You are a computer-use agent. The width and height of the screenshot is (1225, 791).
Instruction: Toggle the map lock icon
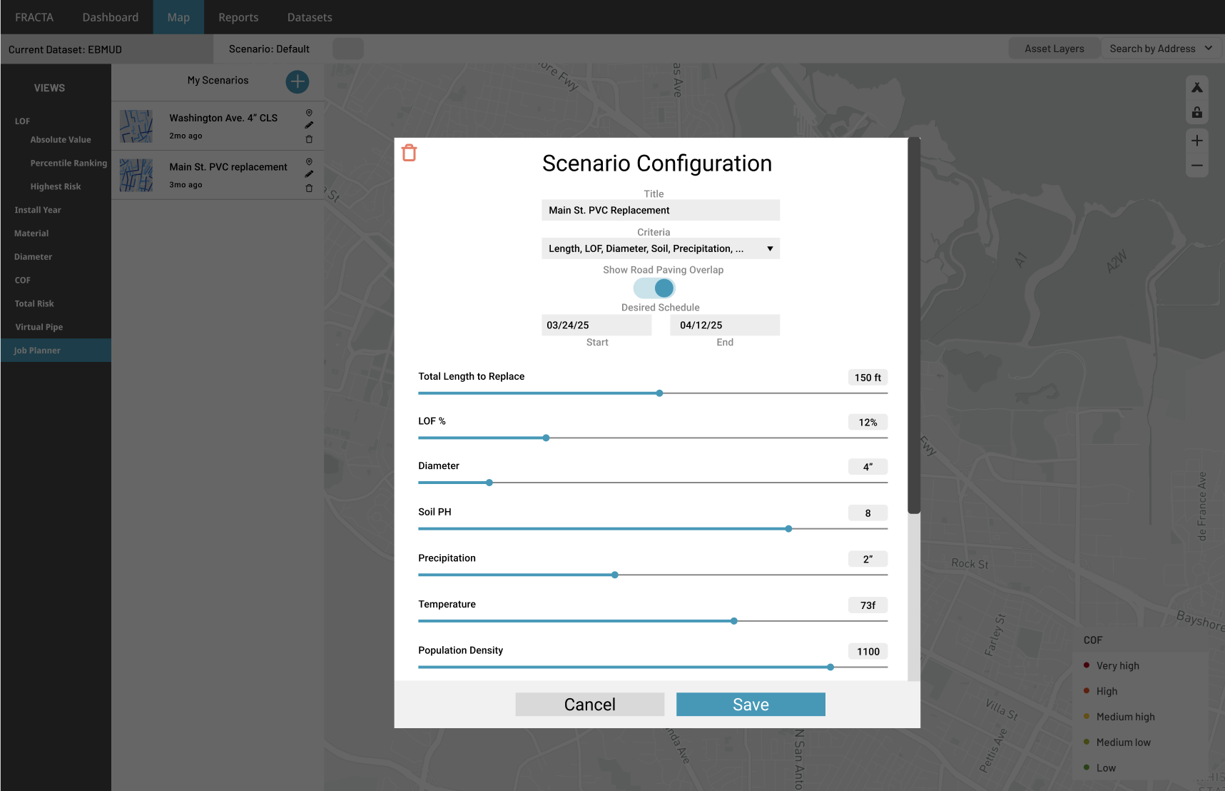1197,113
